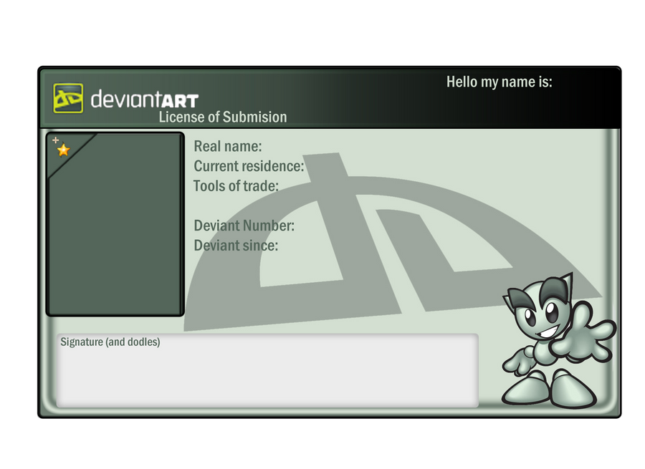
Task: Click inside the dark photo placeholder box
Action: (115, 224)
